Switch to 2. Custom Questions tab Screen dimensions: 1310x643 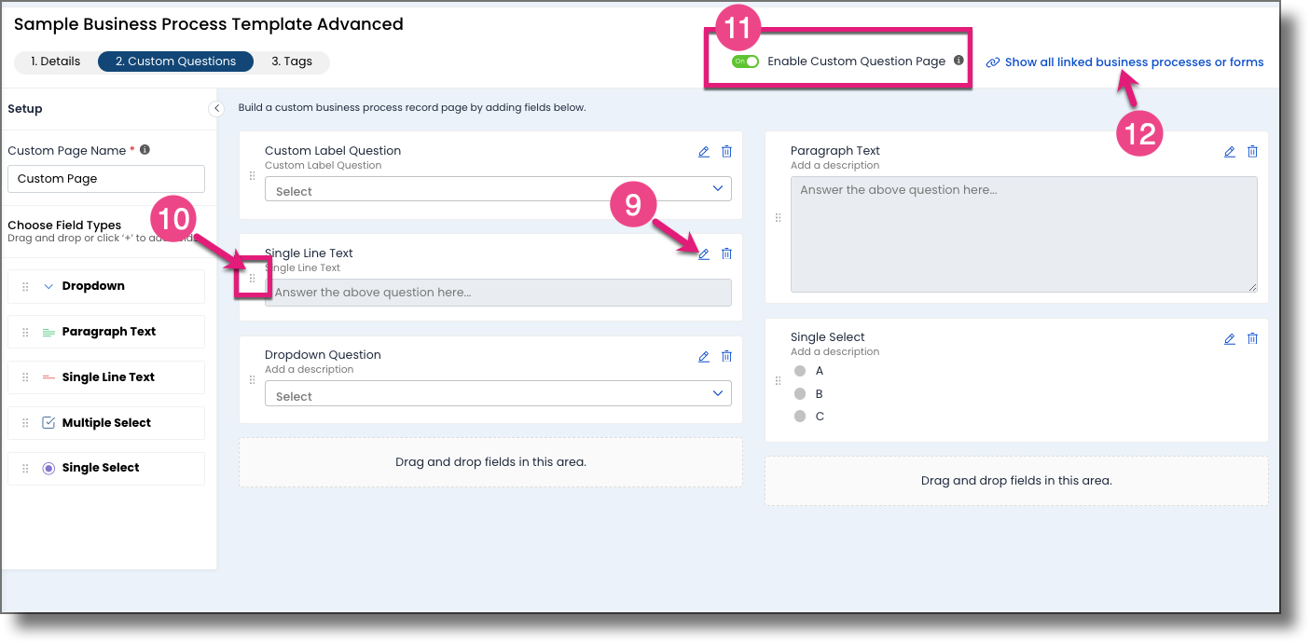[175, 62]
